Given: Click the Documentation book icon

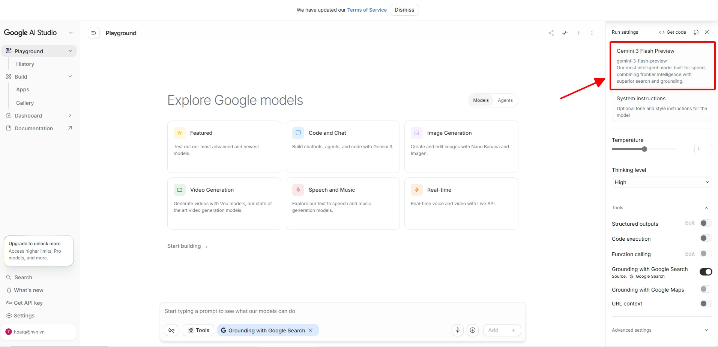Looking at the screenshot, I should pos(9,128).
